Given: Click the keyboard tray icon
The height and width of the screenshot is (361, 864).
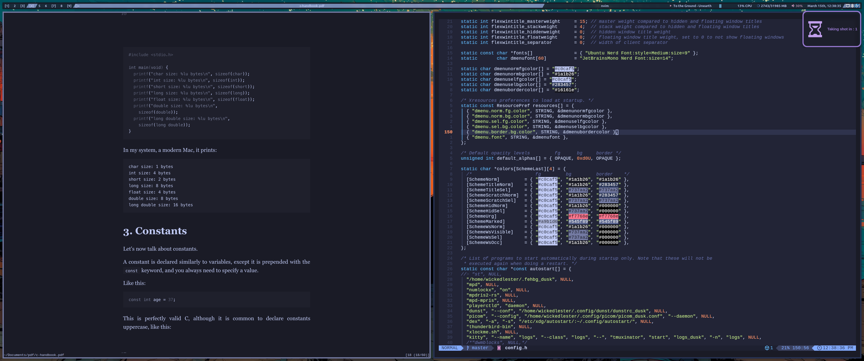Looking at the screenshot, I should coord(848,6).
